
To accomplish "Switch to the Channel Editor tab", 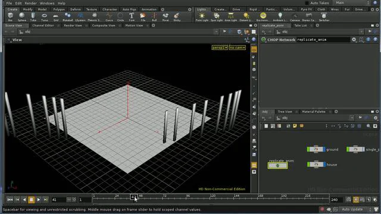I will click(x=43, y=26).
